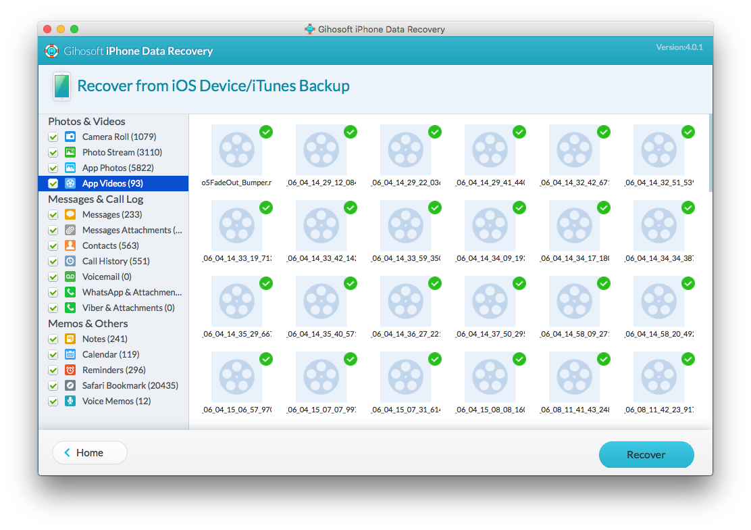Screen dimensions: 751x530
Task: Click the App Videos film reel icon
Action: [x=70, y=183]
